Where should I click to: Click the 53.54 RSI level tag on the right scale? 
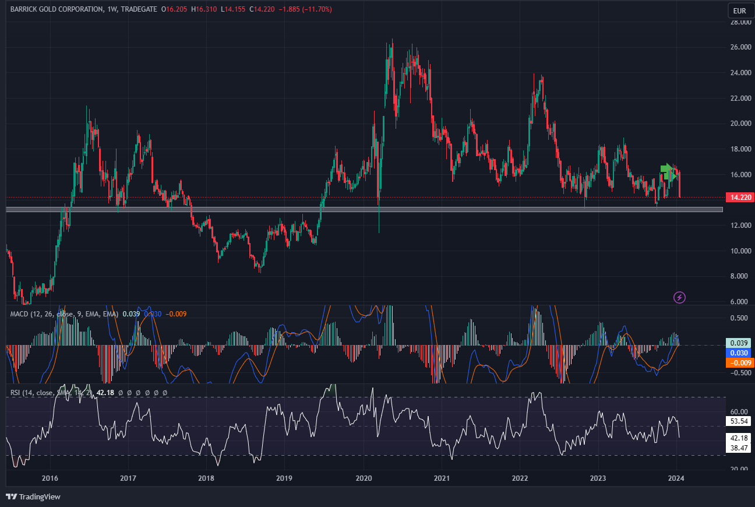pos(738,421)
